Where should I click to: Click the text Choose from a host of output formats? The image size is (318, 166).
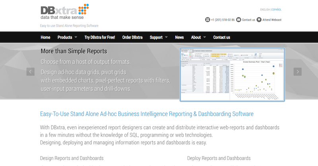point(85,62)
